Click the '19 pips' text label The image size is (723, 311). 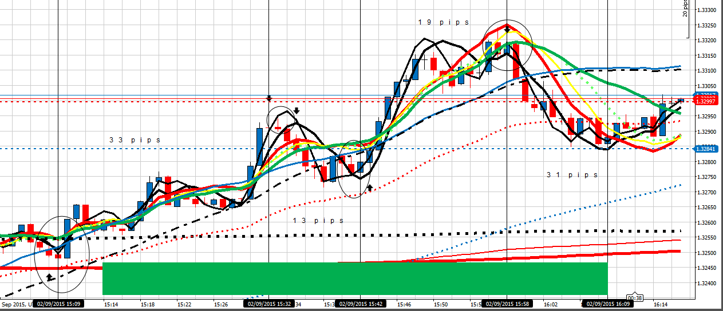[443, 22]
